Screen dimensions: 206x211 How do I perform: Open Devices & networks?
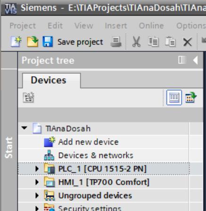[96, 156]
